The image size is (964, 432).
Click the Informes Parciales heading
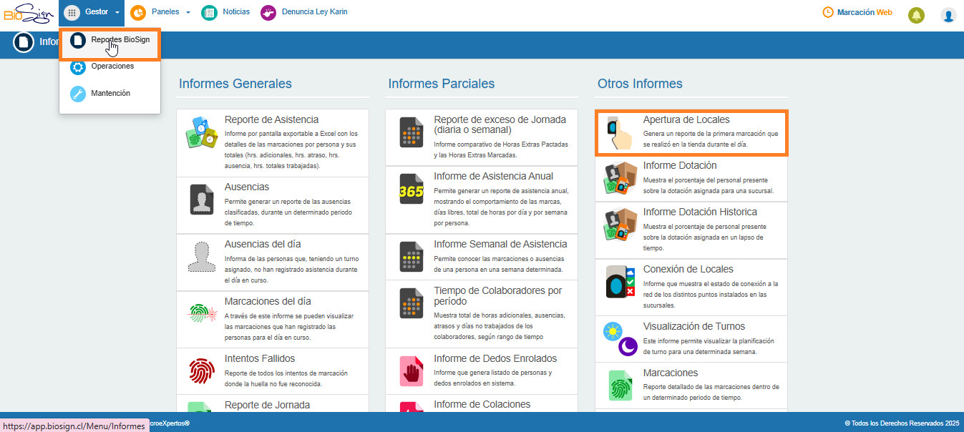tap(442, 84)
